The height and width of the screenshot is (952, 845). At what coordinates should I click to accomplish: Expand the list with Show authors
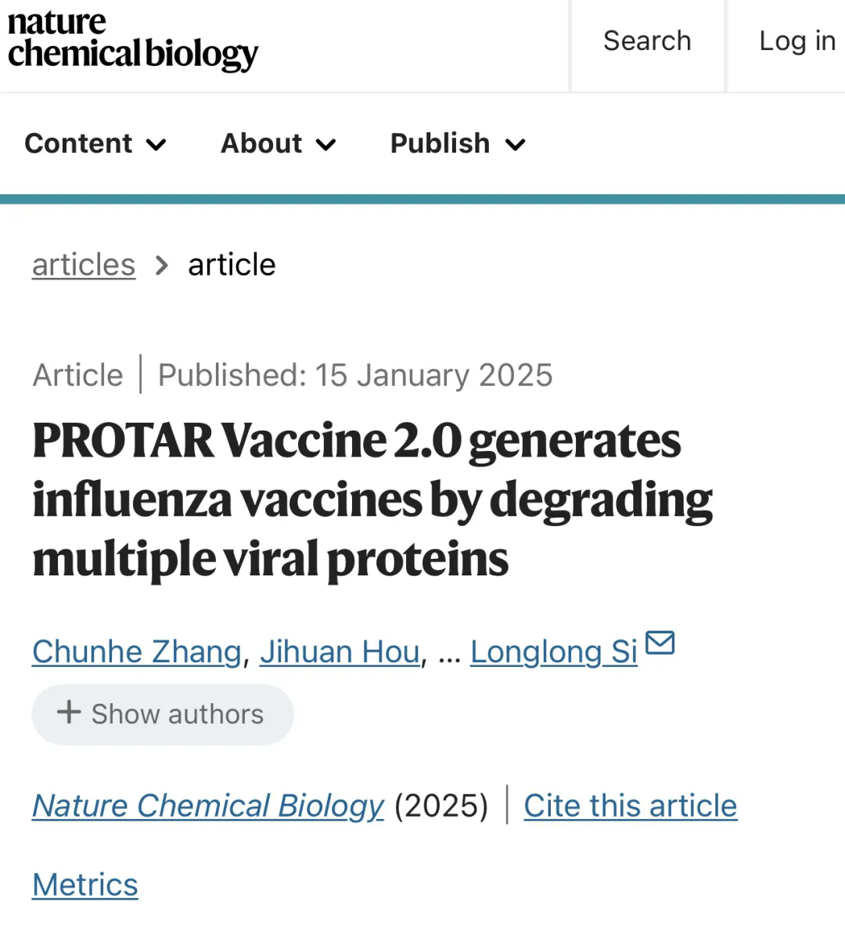(162, 714)
